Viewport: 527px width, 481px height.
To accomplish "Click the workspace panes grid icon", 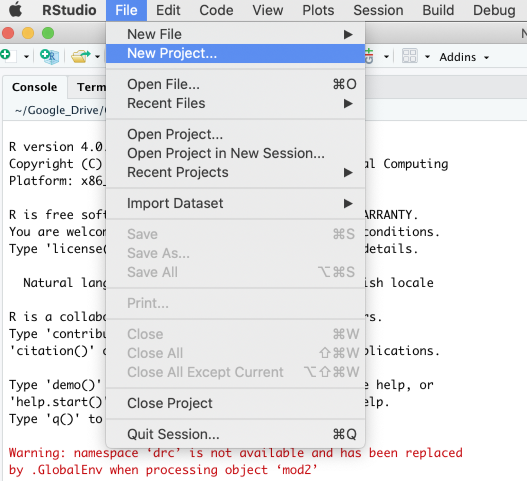I will (409, 56).
